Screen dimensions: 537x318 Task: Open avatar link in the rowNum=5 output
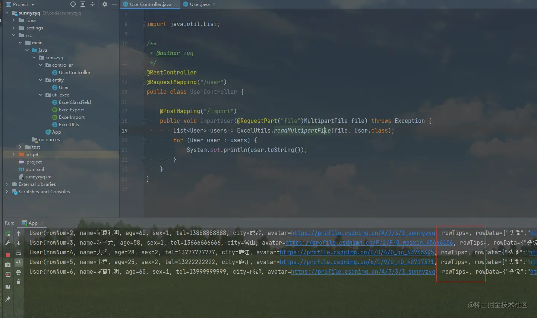[357, 262]
